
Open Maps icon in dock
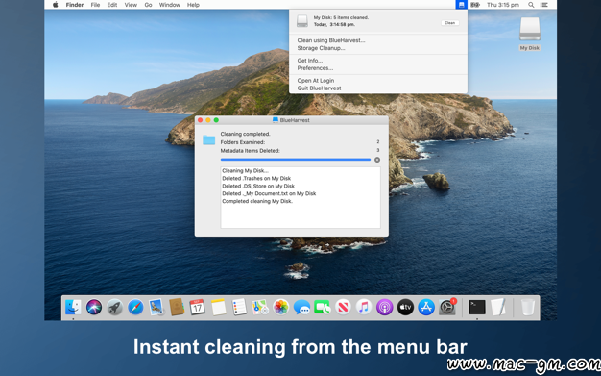coord(260,308)
